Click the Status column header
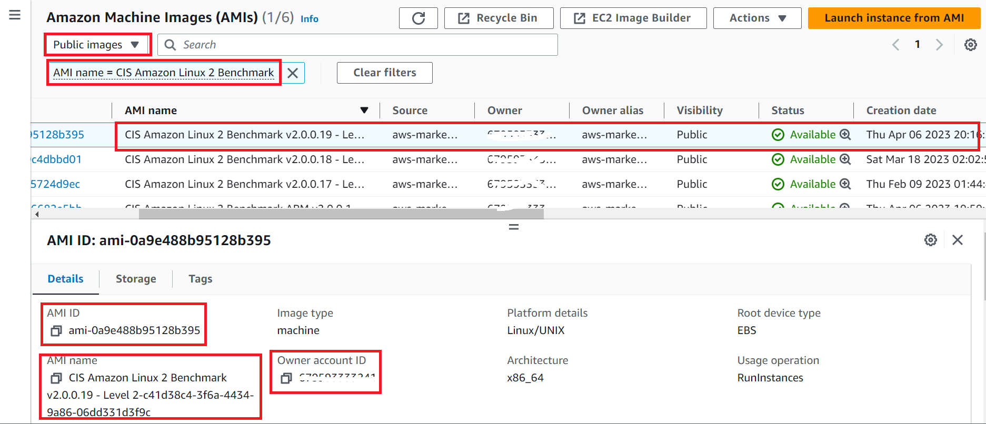This screenshot has width=986, height=424. click(788, 110)
